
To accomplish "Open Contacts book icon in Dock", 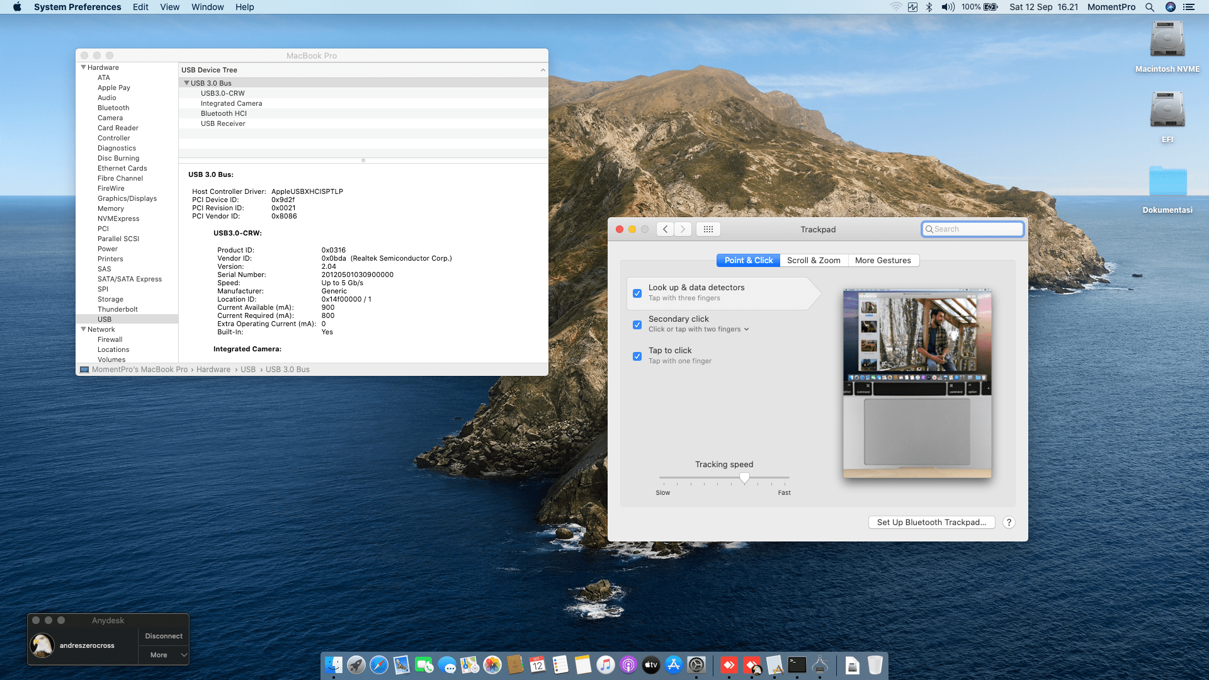I will [x=515, y=665].
